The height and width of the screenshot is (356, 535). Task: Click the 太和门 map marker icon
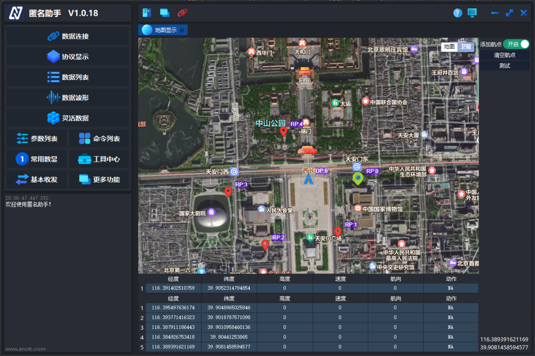tap(302, 44)
